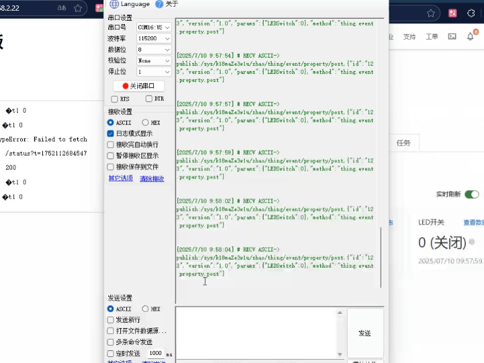Open the 工单 menu item
This screenshot has height=363, width=484.
coord(432,37)
